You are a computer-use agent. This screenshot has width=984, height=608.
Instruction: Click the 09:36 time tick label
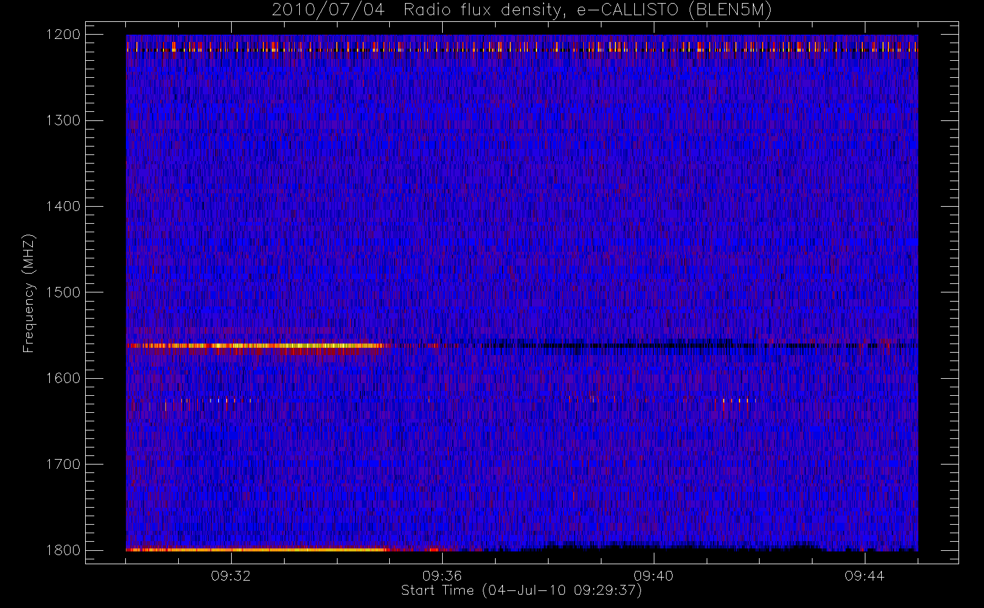442,576
